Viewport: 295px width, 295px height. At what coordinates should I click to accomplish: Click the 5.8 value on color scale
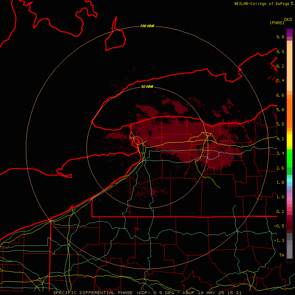pyautogui.click(x=280, y=109)
